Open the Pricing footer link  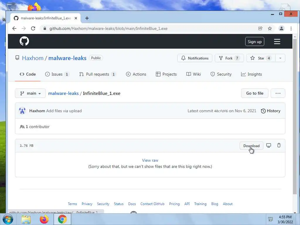[174, 204]
